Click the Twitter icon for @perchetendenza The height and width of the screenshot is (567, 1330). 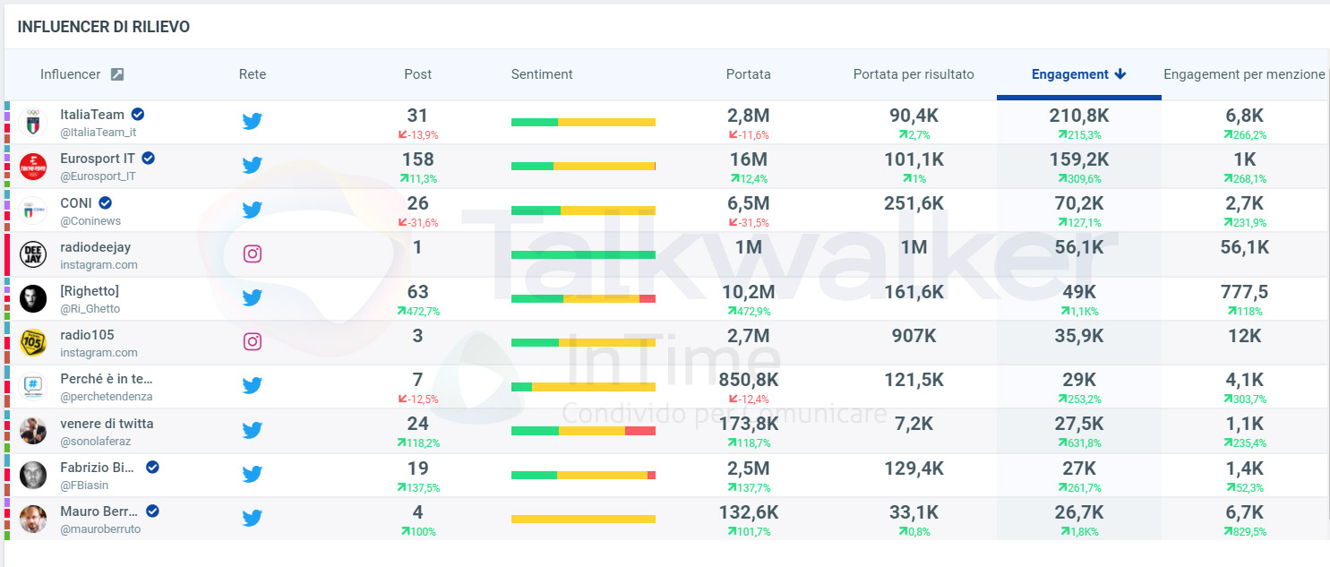(x=253, y=386)
